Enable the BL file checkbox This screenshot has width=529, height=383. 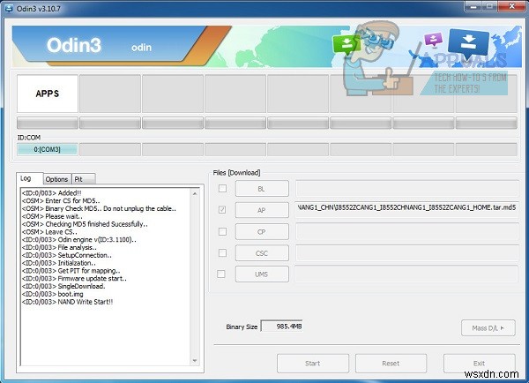222,189
